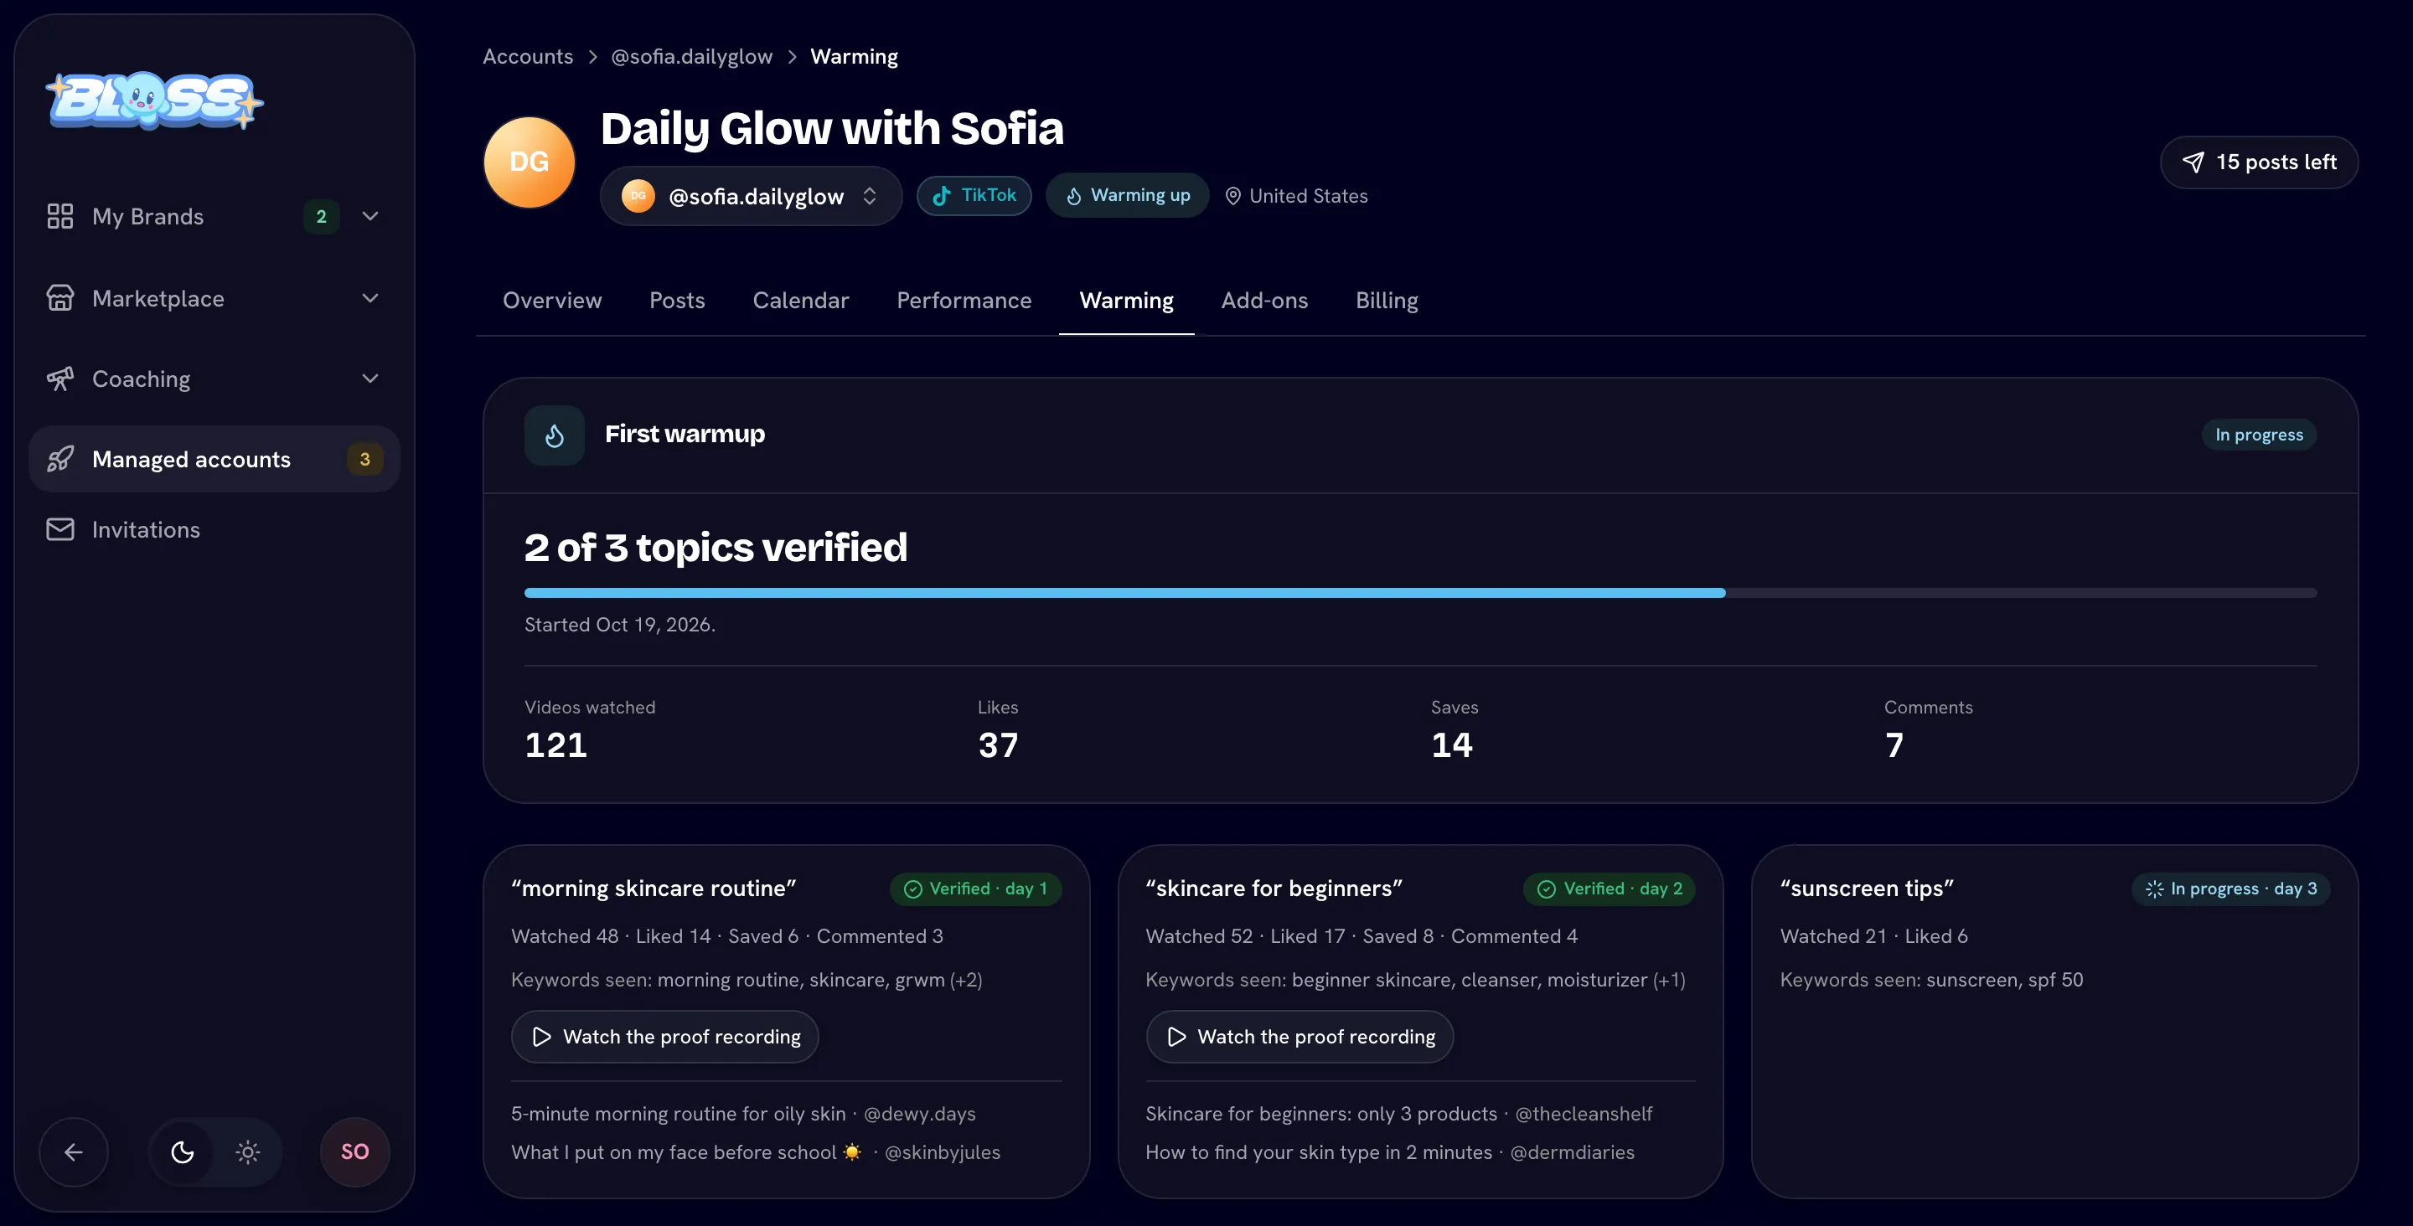Click the Managed accounts rocket icon
2413x1226 pixels.
[x=60, y=459]
